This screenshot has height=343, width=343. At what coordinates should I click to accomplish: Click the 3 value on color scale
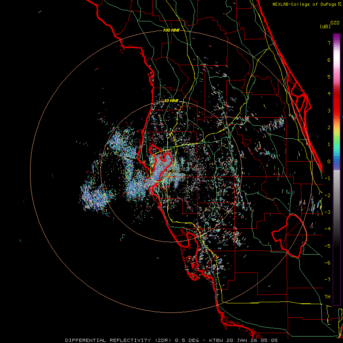(x=329, y=111)
